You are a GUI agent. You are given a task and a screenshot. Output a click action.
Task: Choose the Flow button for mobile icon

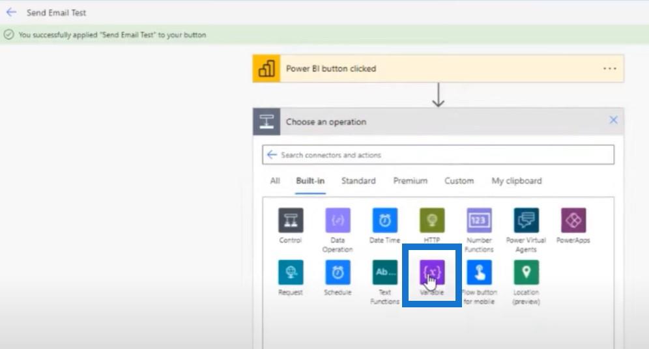pyautogui.click(x=480, y=273)
